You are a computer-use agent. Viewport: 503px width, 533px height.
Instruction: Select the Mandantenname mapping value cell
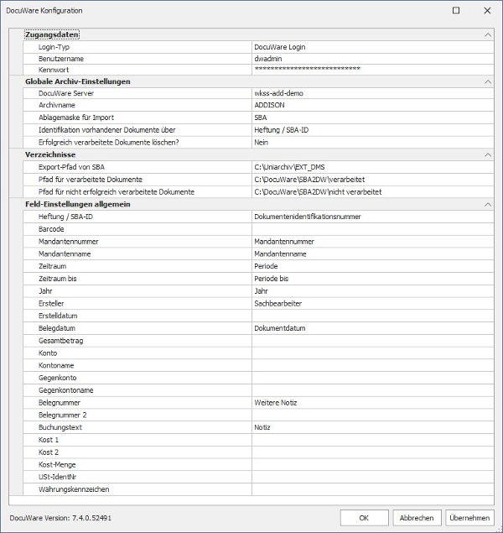point(373,254)
